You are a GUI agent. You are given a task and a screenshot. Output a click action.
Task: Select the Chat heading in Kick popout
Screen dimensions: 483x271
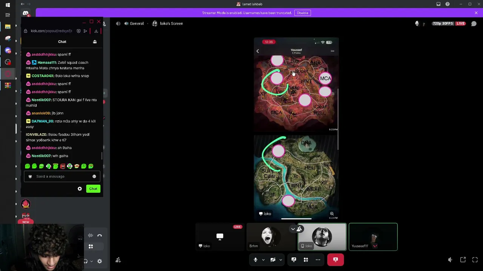point(62,42)
